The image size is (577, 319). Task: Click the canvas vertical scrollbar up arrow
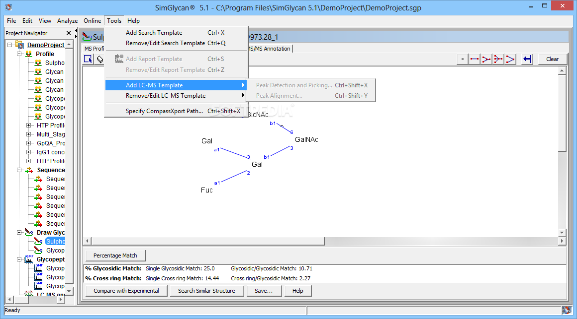click(x=562, y=71)
